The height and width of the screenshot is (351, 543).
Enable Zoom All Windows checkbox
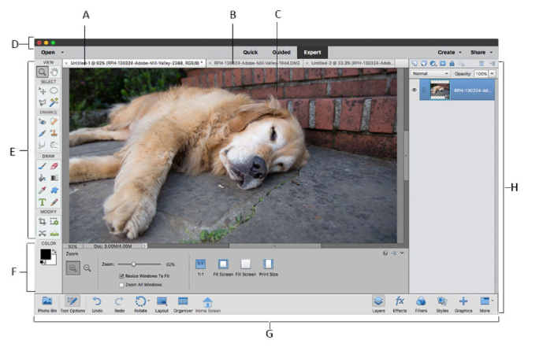point(121,285)
